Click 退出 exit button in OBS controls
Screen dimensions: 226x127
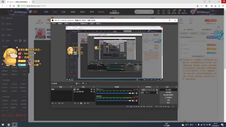tap(168, 103)
